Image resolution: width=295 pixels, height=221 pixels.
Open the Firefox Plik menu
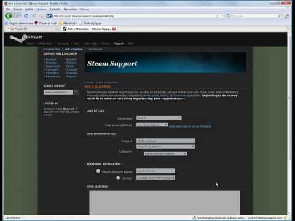[x=7, y=9]
